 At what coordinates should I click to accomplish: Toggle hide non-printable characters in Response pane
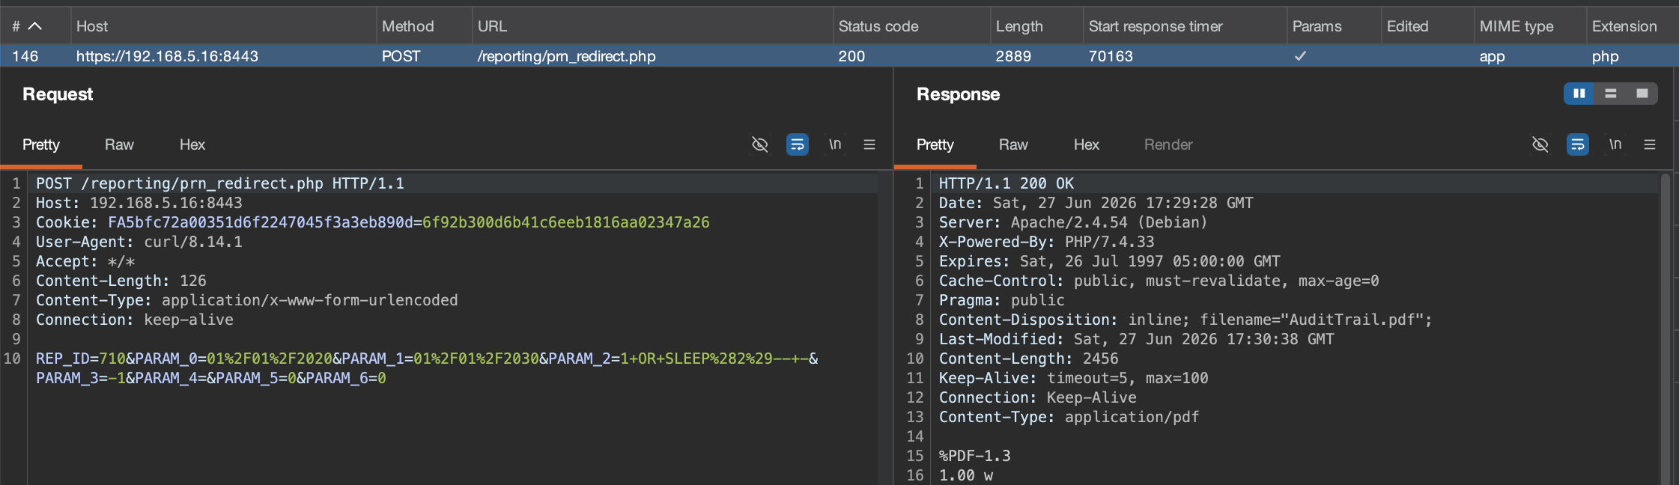coord(1540,144)
